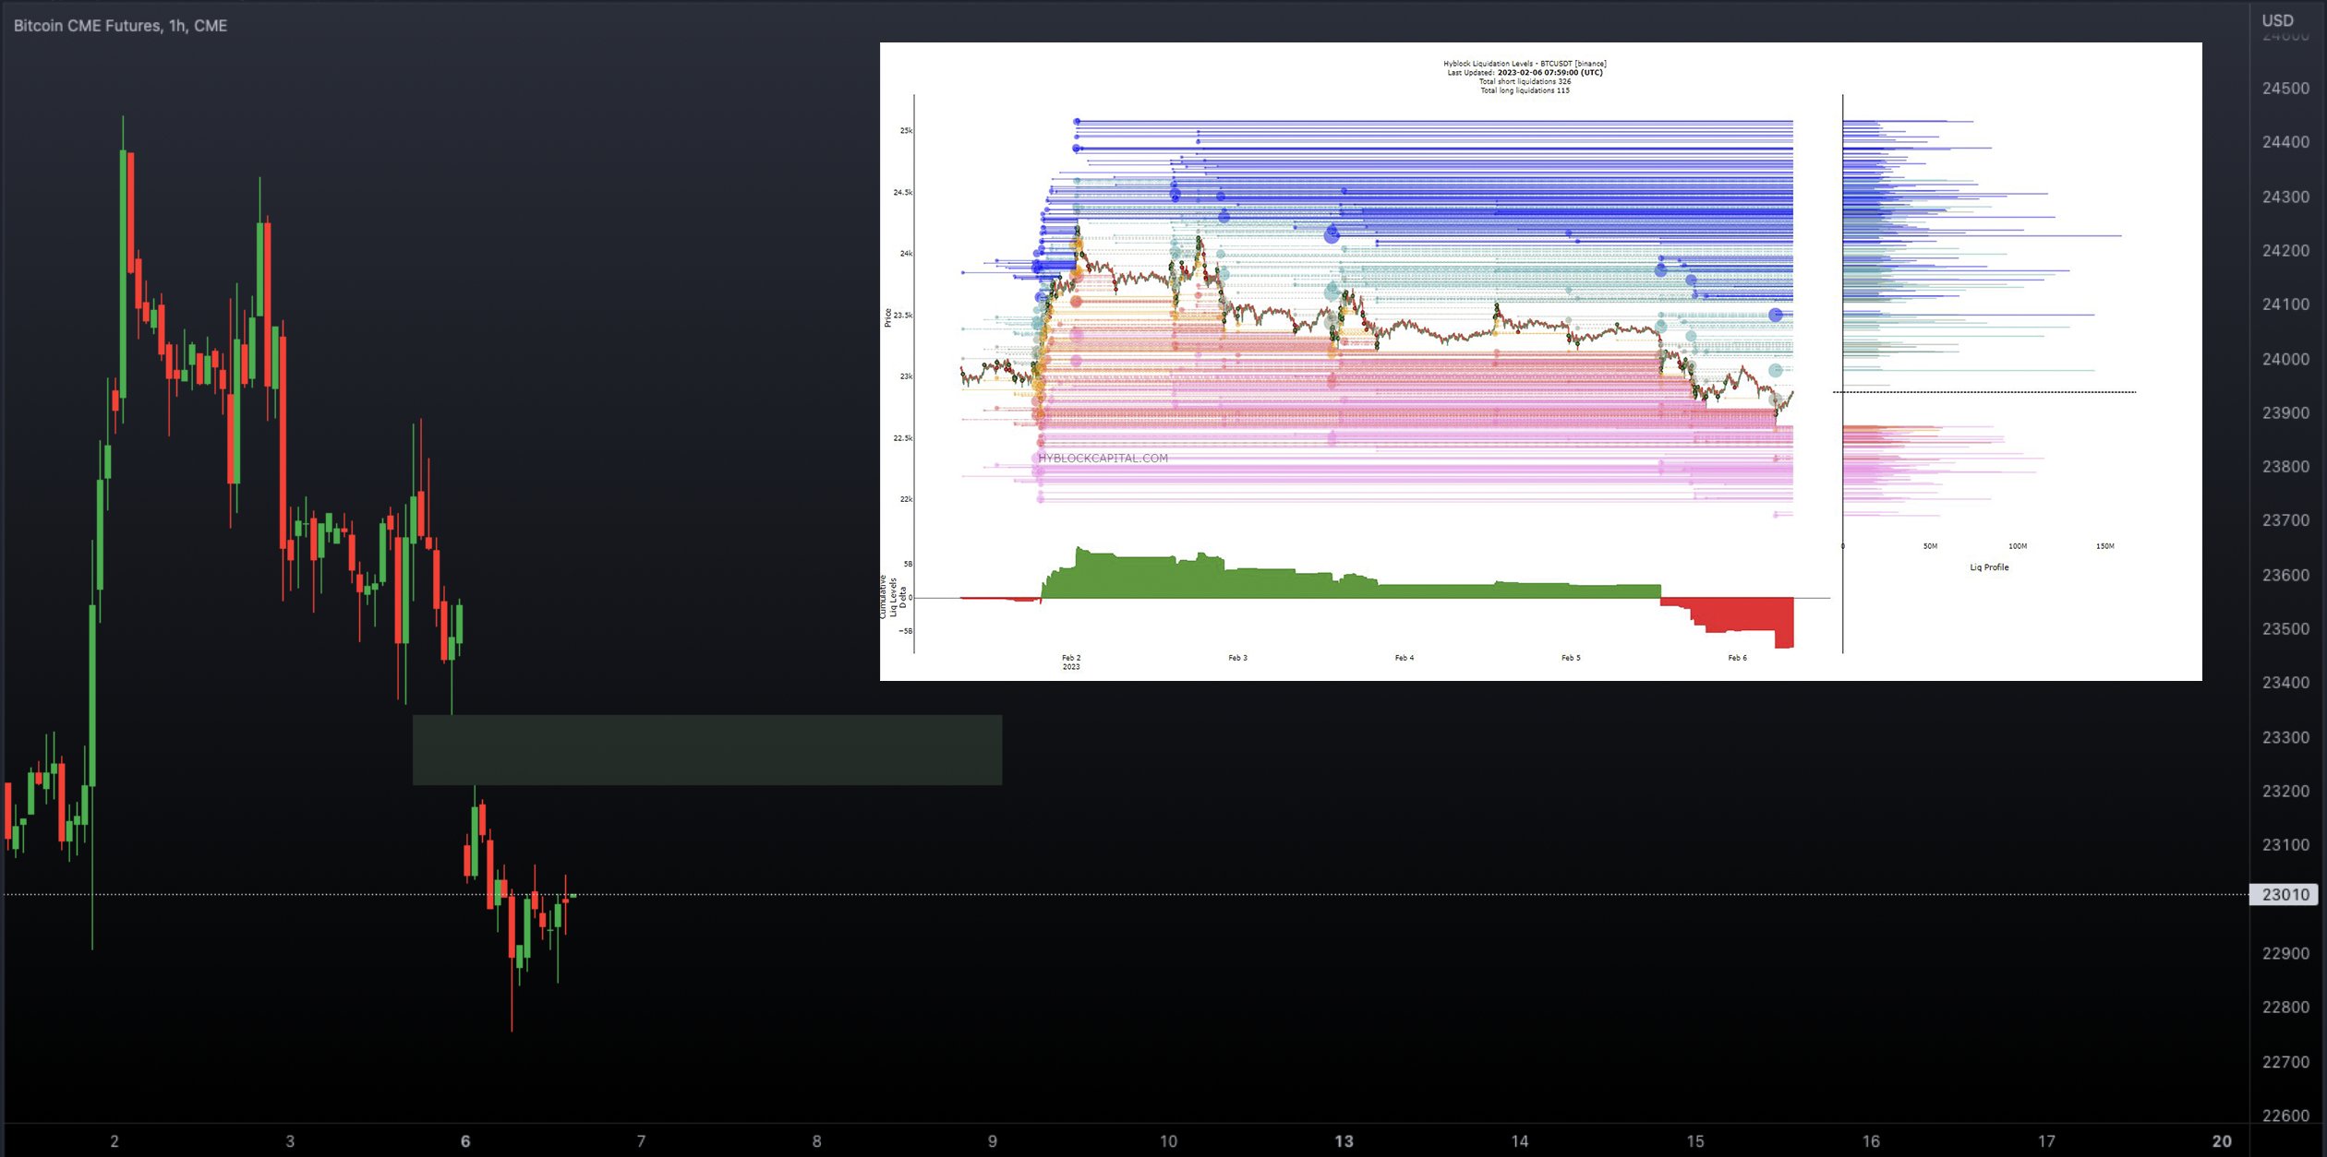Click the Feb 4 label in the inset chart
The height and width of the screenshot is (1157, 2327).
coord(1404,658)
